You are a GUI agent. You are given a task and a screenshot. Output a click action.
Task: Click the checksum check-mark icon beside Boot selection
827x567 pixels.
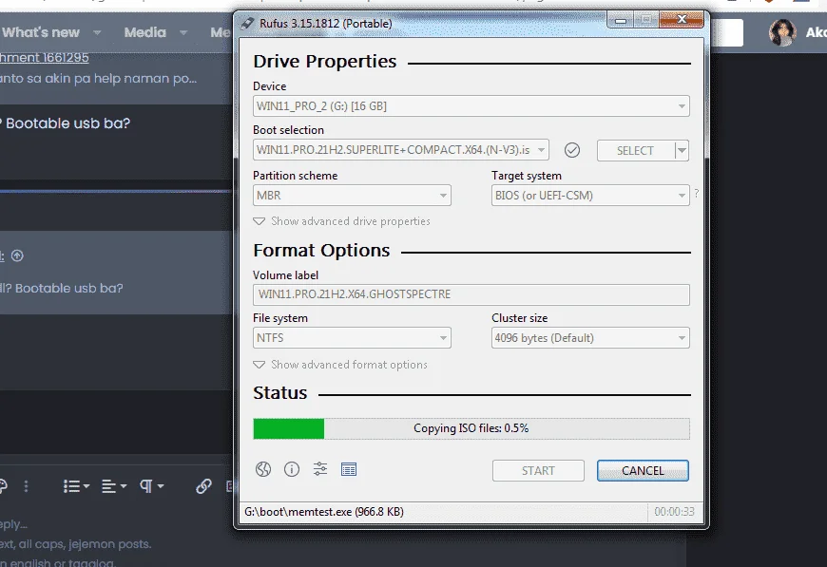[x=572, y=150]
